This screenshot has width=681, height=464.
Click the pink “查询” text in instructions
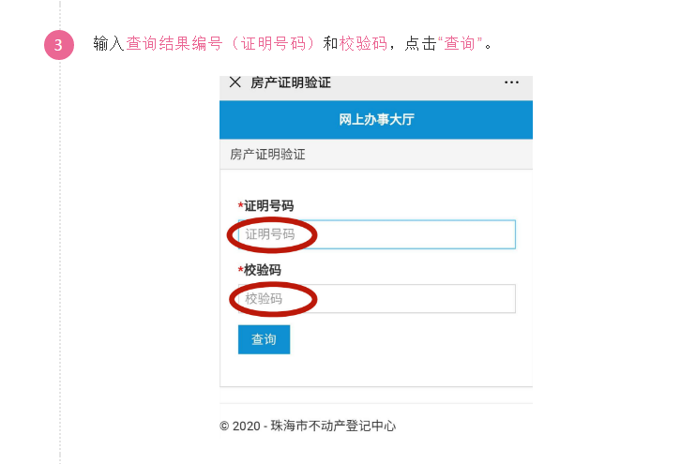[461, 43]
